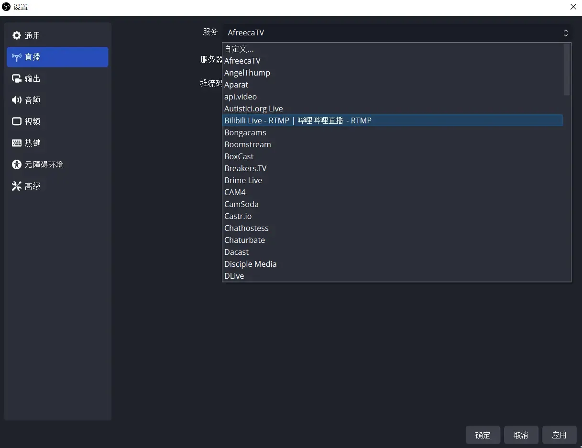Click the 服务 dropdown arrow spinner
The height and width of the screenshot is (448, 582).
[566, 33]
